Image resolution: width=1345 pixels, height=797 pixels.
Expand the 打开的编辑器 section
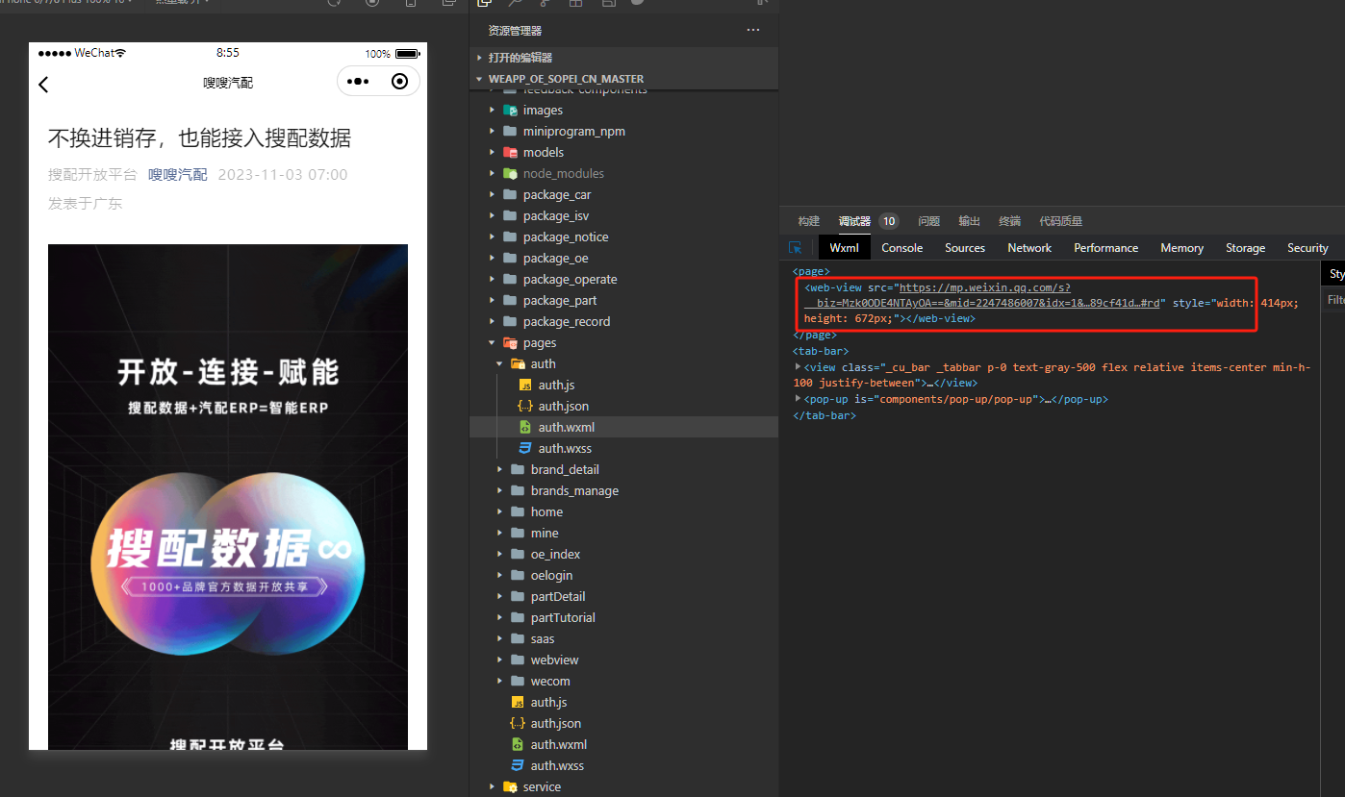click(x=479, y=58)
